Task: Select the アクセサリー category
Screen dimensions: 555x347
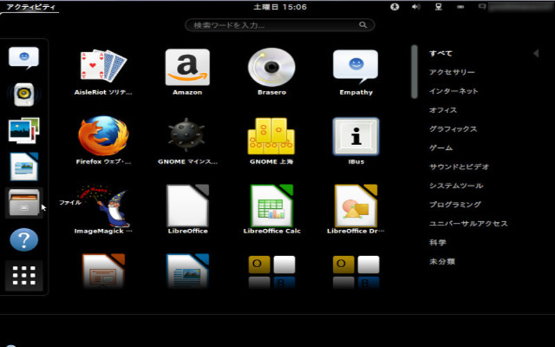Action: (x=452, y=72)
